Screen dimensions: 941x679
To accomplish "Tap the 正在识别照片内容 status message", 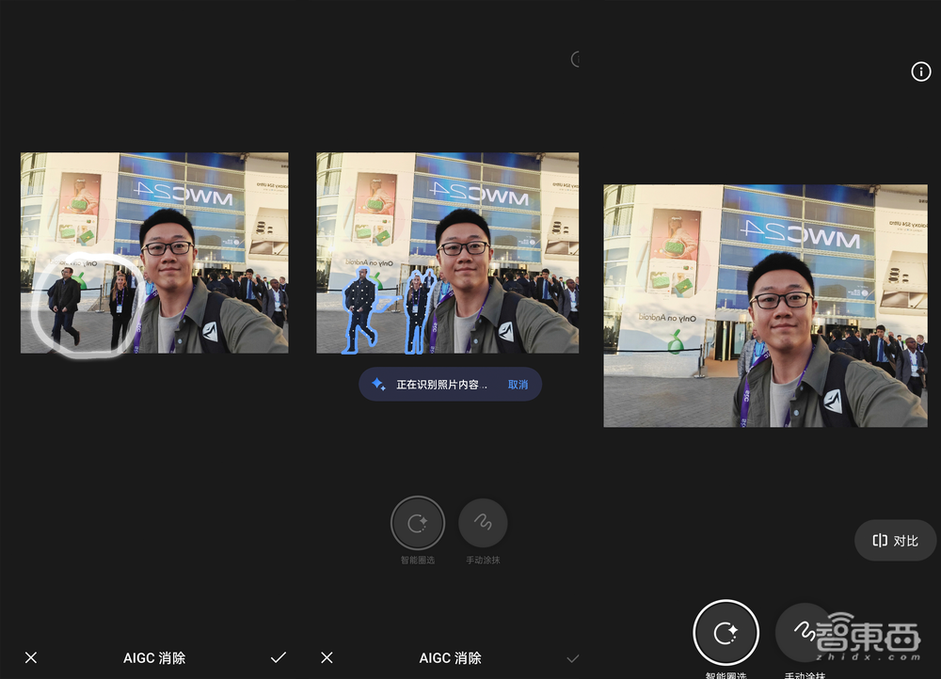I will click(x=441, y=385).
